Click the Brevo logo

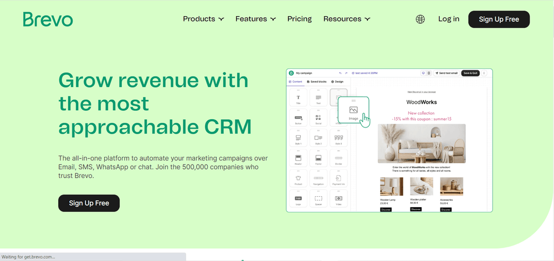pyautogui.click(x=48, y=19)
